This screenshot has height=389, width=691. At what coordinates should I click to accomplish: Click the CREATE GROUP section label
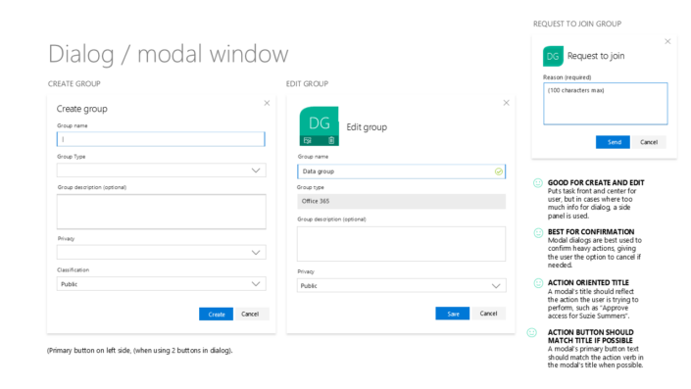pos(74,83)
